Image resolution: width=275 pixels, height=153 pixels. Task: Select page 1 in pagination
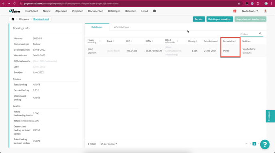click(254, 144)
